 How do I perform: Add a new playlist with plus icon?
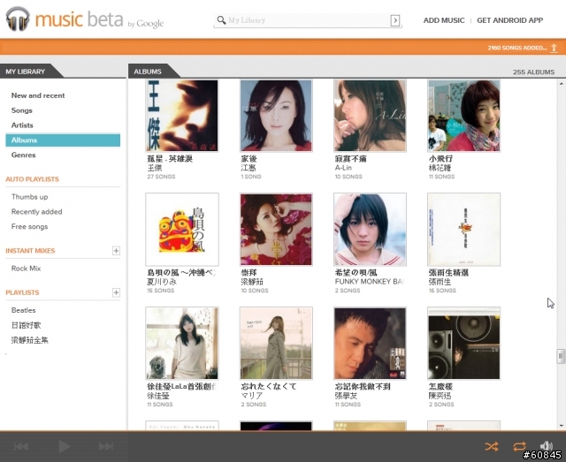coord(116,292)
